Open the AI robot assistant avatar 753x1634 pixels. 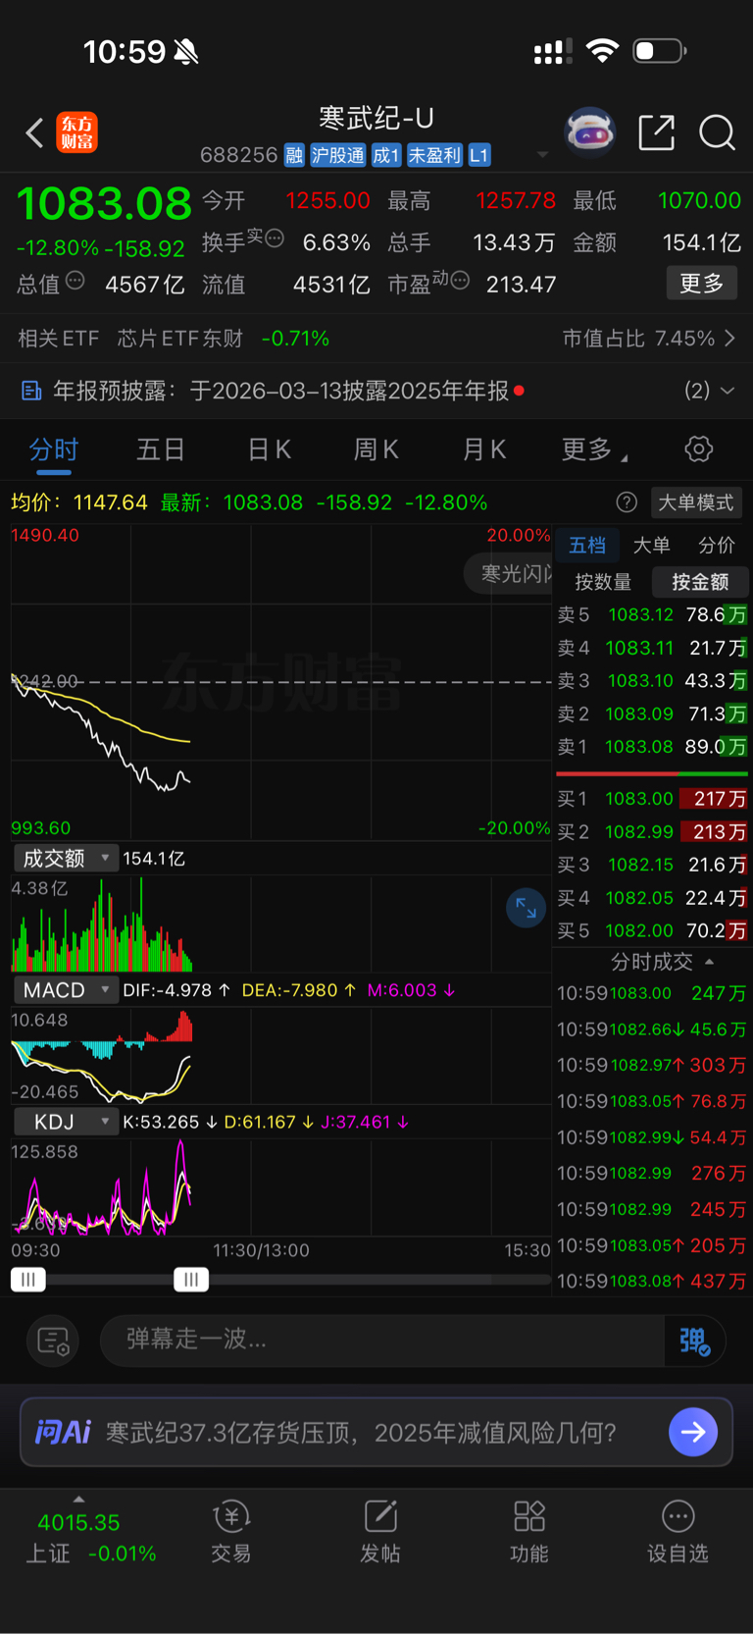(589, 132)
